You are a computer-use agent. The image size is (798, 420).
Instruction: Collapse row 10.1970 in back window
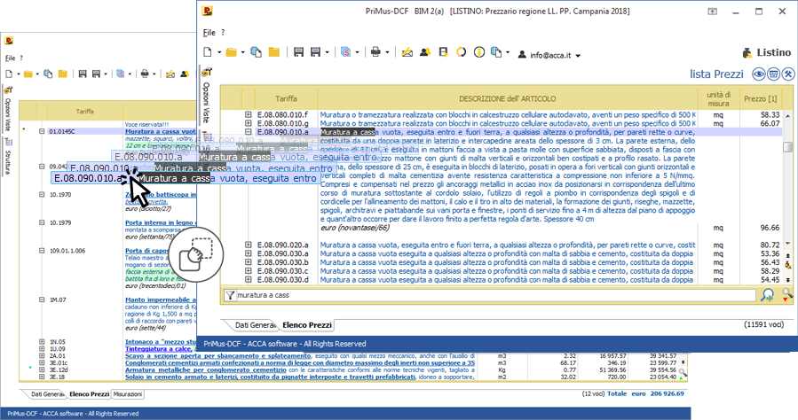42,195
